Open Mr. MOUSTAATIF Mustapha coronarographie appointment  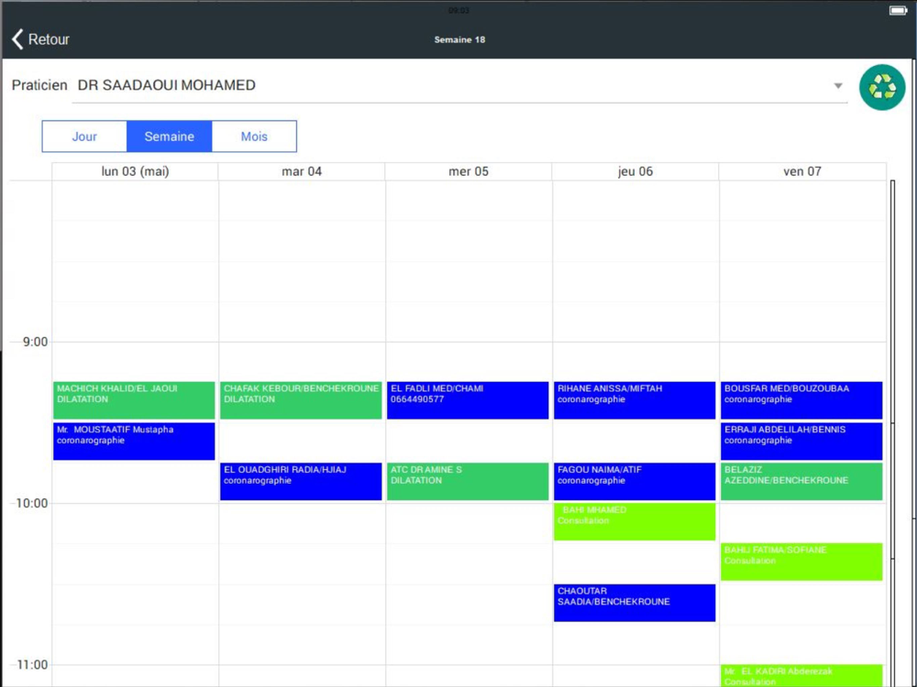click(x=134, y=442)
